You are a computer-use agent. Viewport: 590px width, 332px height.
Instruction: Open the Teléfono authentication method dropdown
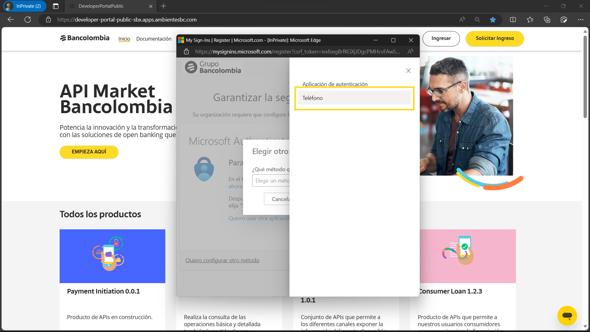coord(354,98)
